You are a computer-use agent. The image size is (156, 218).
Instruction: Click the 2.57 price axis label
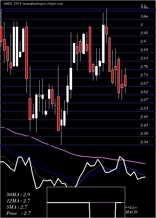tap(144, 100)
